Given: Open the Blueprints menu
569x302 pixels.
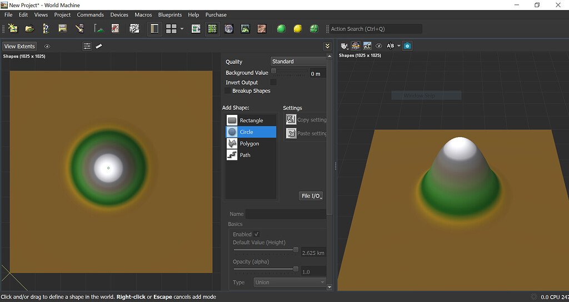Looking at the screenshot, I should tap(170, 15).
